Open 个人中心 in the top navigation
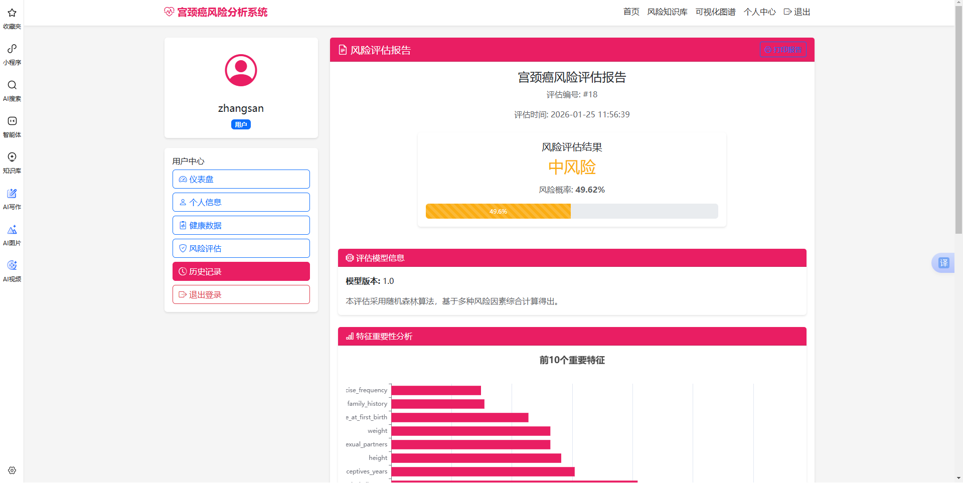 point(759,12)
